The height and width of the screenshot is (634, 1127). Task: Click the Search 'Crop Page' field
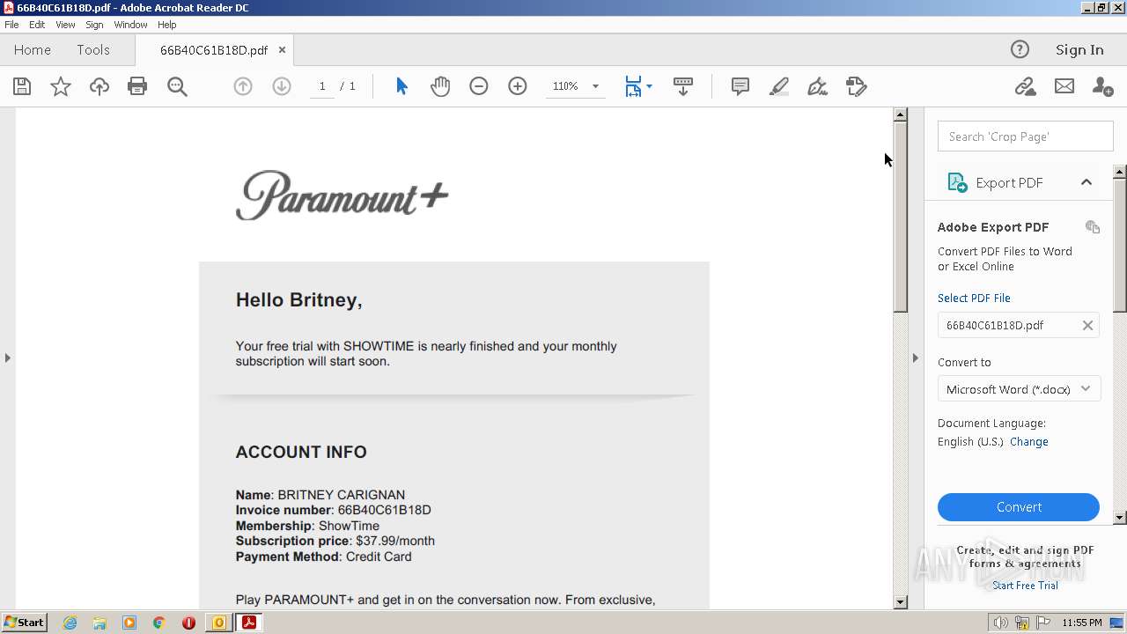click(1026, 136)
